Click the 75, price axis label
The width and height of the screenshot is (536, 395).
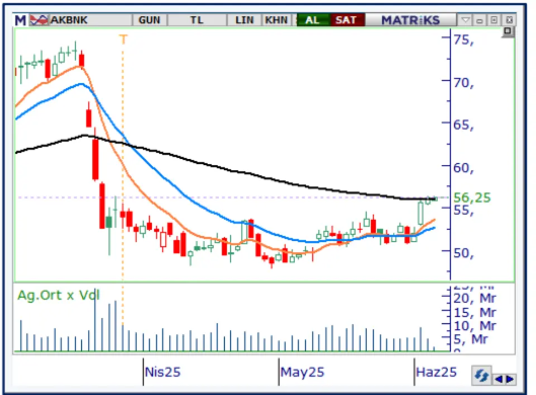(463, 40)
